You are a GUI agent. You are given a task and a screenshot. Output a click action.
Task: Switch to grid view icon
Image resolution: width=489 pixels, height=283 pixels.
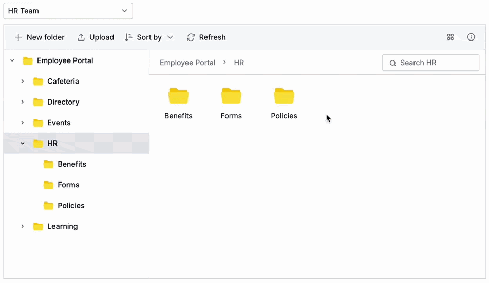click(450, 37)
